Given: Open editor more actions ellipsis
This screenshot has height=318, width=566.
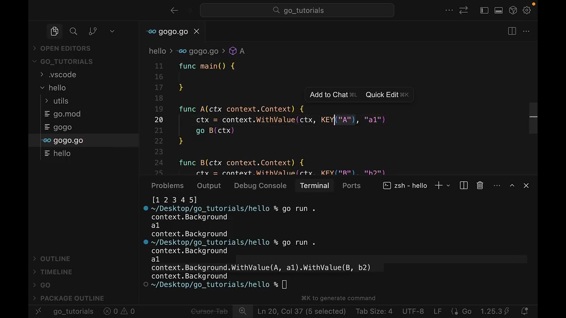Looking at the screenshot, I should tap(526, 31).
